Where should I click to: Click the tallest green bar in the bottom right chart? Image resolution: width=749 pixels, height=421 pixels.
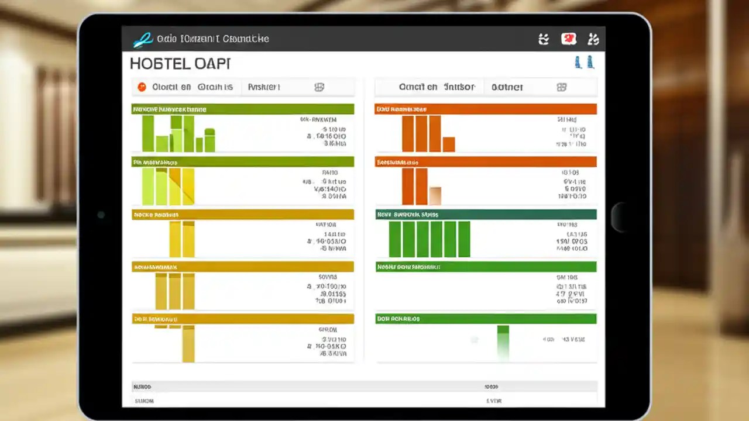click(502, 342)
